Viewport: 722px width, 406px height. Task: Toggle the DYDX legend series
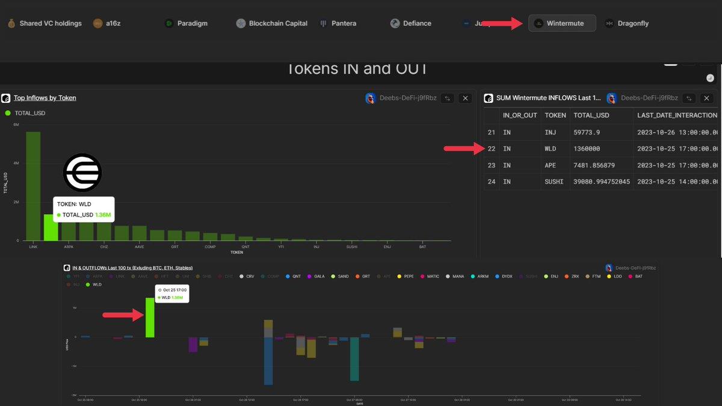click(504, 276)
